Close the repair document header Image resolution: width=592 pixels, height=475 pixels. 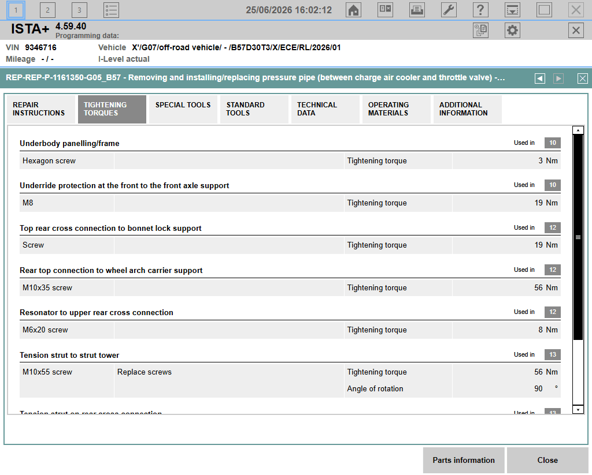(x=583, y=78)
